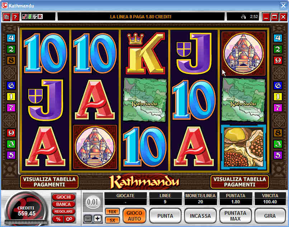Click the 0.01 coin value chip
289x227 pixels.
tap(93, 203)
